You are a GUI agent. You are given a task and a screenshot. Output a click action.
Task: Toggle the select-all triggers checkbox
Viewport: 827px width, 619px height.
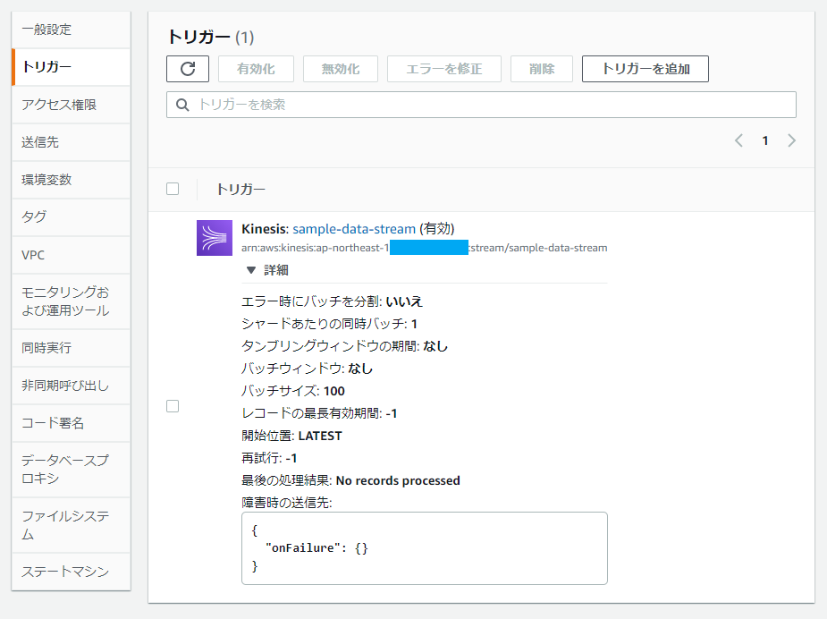tap(173, 189)
